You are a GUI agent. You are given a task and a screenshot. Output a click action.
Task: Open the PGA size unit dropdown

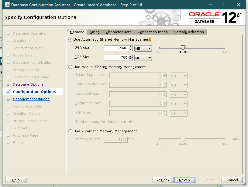(143, 58)
